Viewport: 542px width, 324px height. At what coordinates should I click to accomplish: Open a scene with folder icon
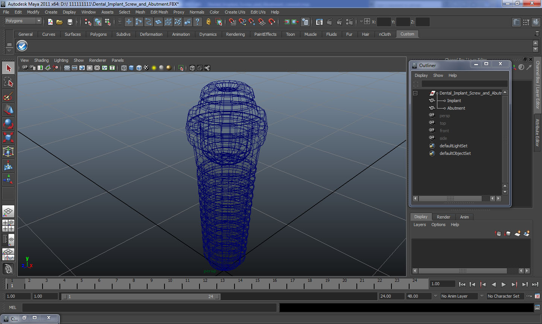pos(59,22)
